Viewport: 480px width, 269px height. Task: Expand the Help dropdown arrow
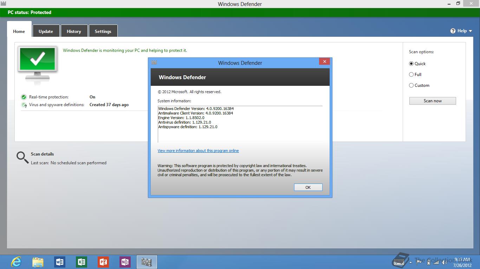pos(471,31)
